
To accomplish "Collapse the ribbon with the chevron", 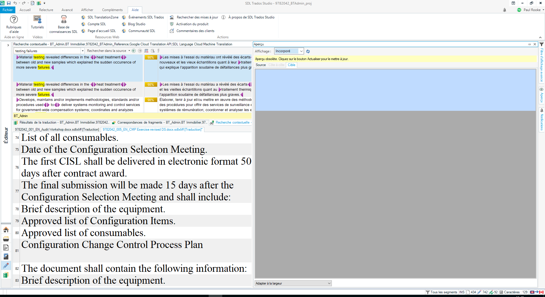I will click(x=540, y=37).
